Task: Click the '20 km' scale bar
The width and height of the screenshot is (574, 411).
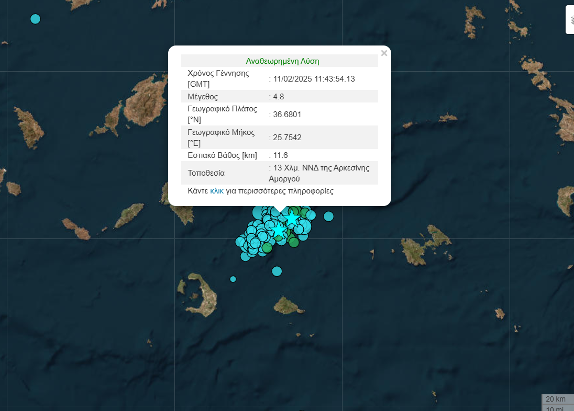Action: click(x=557, y=399)
